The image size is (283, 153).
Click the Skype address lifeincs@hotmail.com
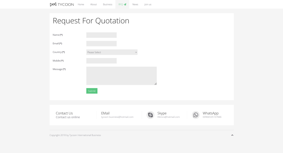pyautogui.click(x=168, y=117)
